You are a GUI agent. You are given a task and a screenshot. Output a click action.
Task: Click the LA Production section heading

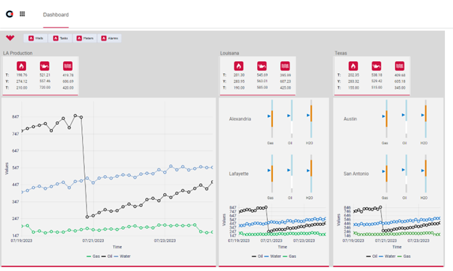17,53
